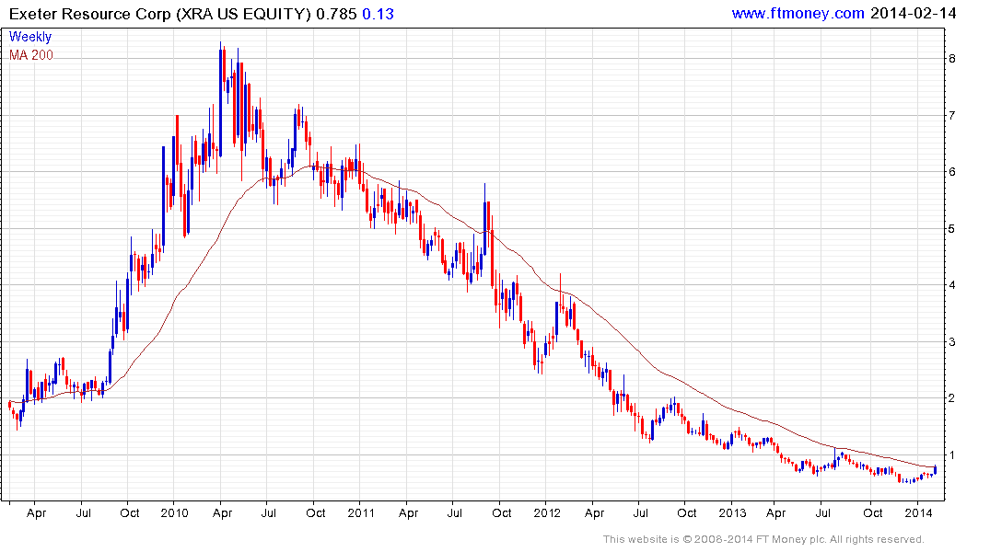Click the y-axis value 5
The width and height of the screenshot is (990, 552).
click(951, 228)
